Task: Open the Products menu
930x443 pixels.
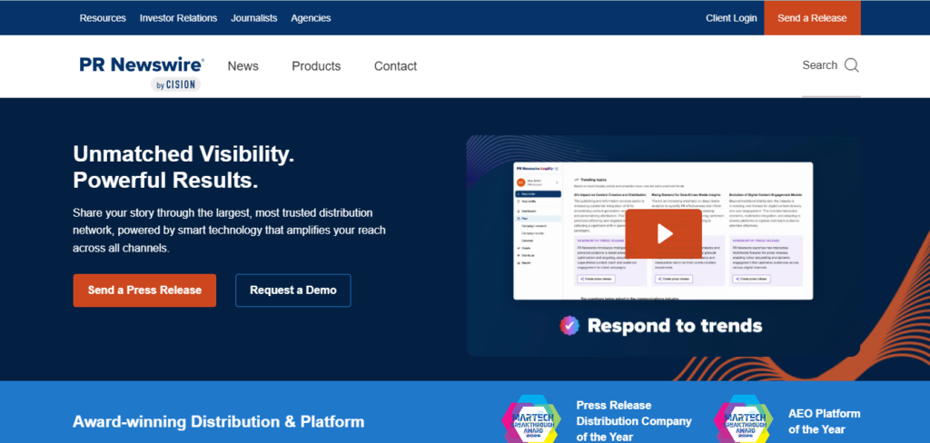Action: [316, 66]
